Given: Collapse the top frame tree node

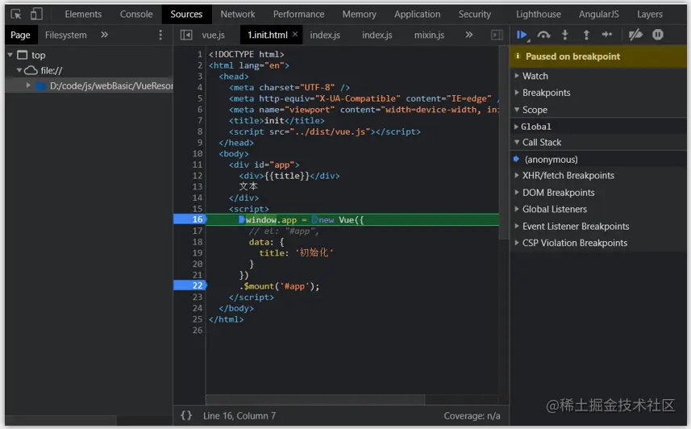Looking at the screenshot, I should (x=10, y=55).
